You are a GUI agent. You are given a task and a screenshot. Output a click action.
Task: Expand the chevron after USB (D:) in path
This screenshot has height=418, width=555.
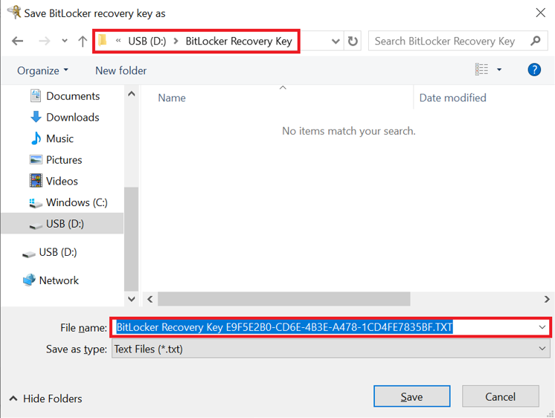(176, 41)
